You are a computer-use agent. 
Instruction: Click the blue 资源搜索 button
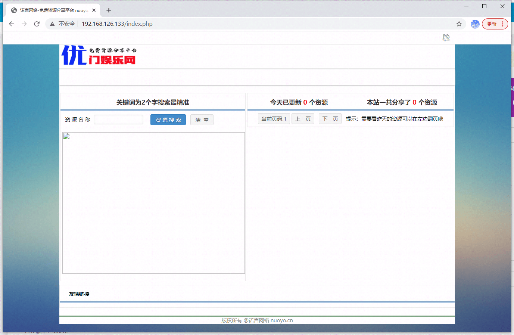click(x=168, y=120)
